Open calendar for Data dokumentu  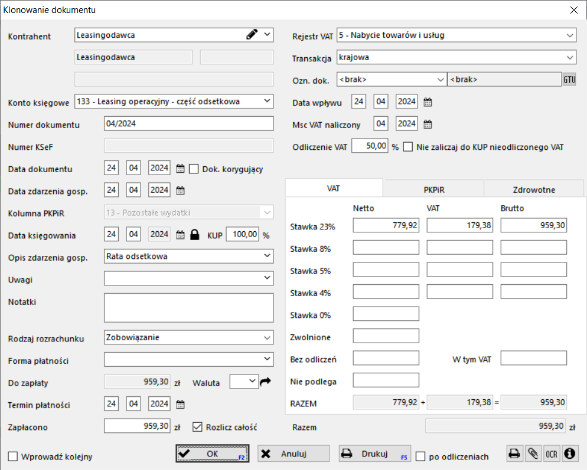[181, 168]
